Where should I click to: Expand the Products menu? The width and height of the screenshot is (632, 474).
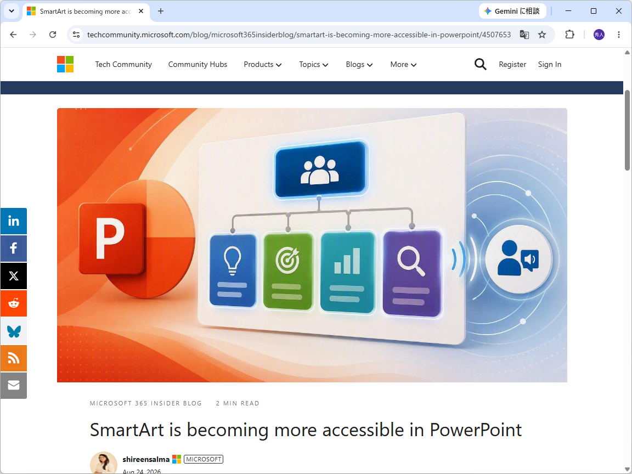pyautogui.click(x=262, y=65)
